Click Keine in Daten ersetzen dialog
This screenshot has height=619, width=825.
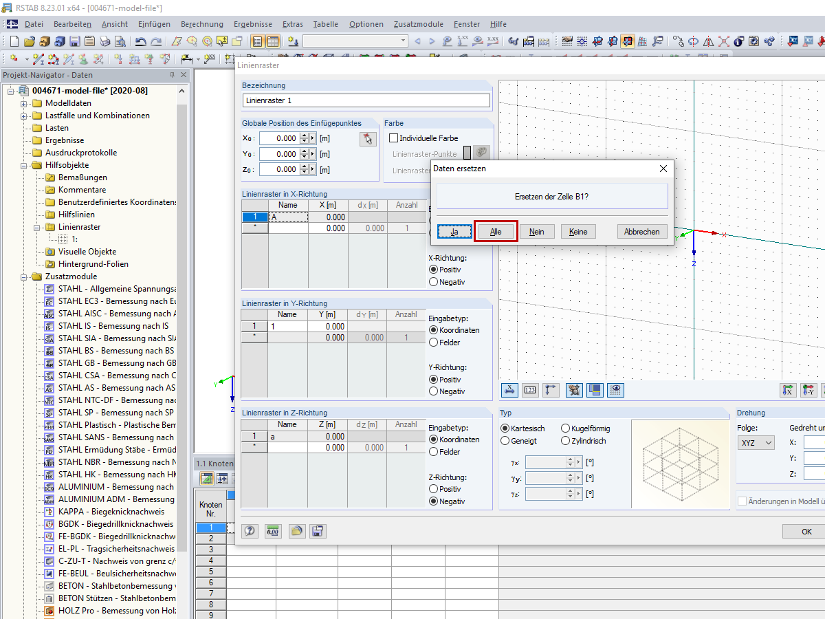pos(578,232)
